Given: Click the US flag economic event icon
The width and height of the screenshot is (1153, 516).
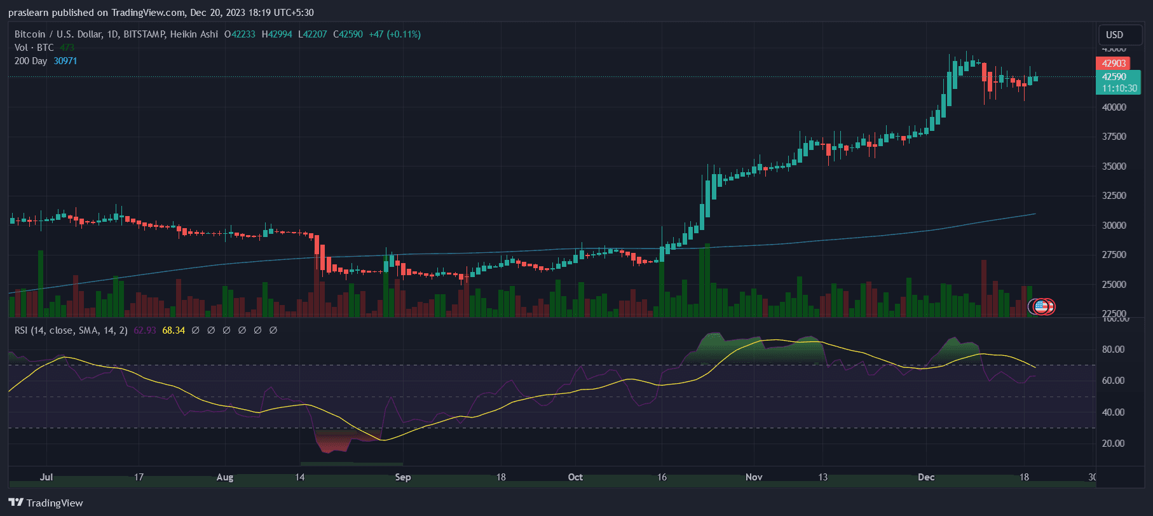Looking at the screenshot, I should coord(1040,307).
